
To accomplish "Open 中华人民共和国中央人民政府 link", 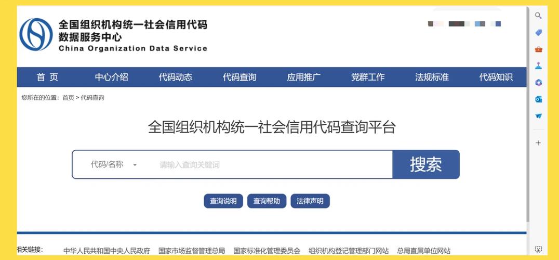I will tap(107, 251).
